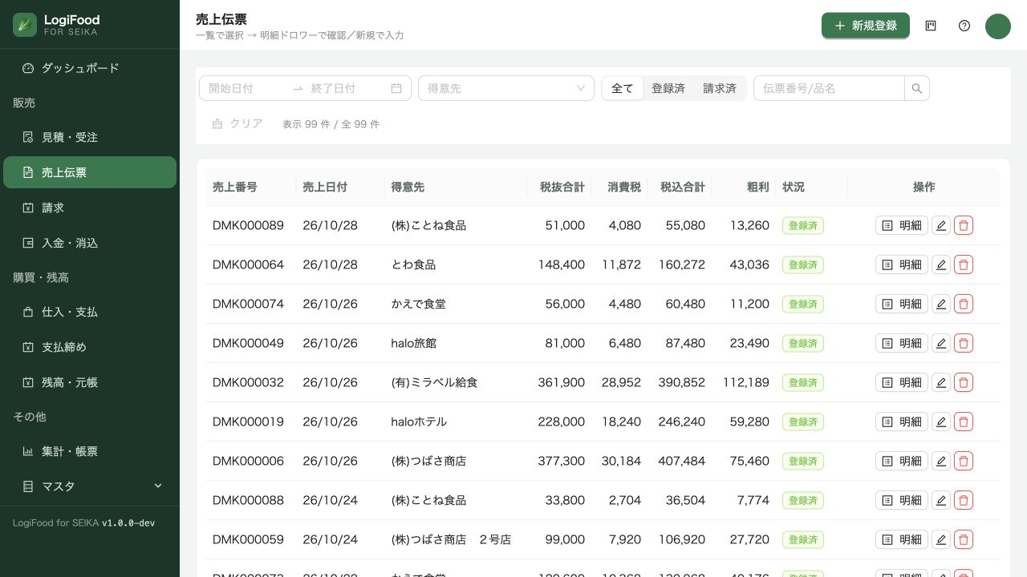The height and width of the screenshot is (577, 1027).
Task: Click the クリア filter button
Action: coord(237,123)
